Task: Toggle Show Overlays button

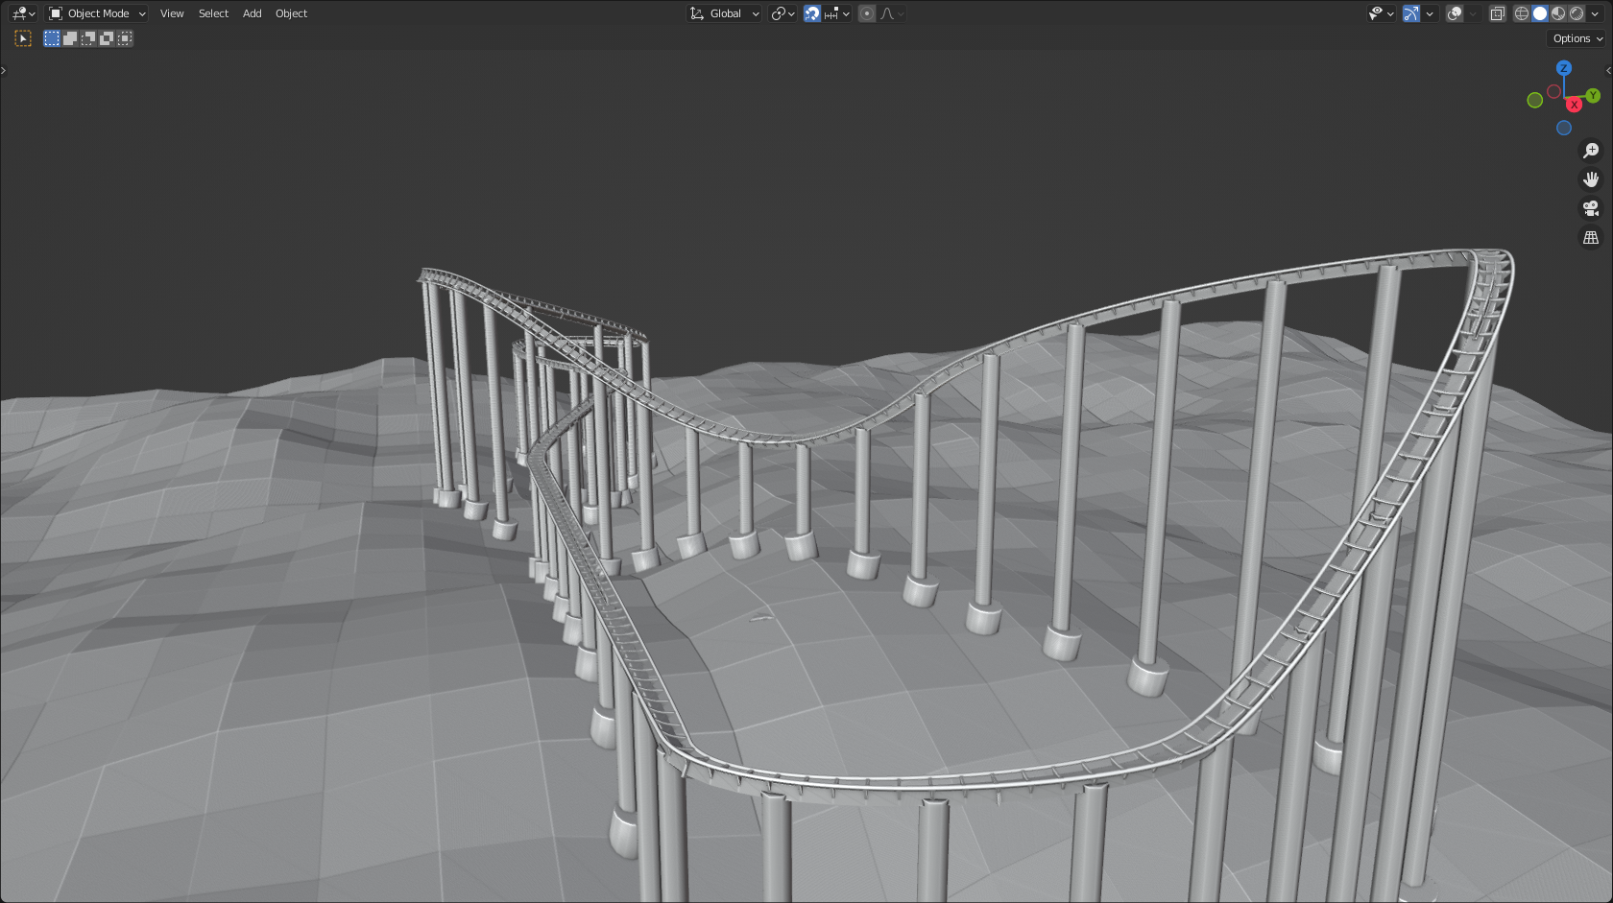Action: [1455, 13]
